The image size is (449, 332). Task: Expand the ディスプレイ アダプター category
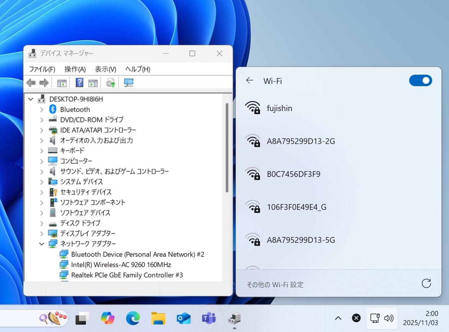coord(41,233)
